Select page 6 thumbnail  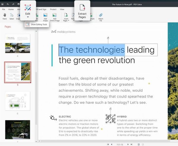coord(18,101)
